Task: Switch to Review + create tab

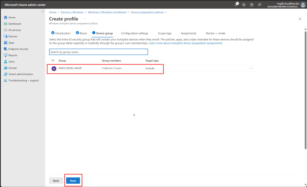Action: (x=216, y=33)
